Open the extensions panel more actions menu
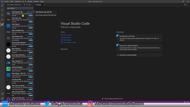The height and width of the screenshot is (107, 190). click(32, 5)
